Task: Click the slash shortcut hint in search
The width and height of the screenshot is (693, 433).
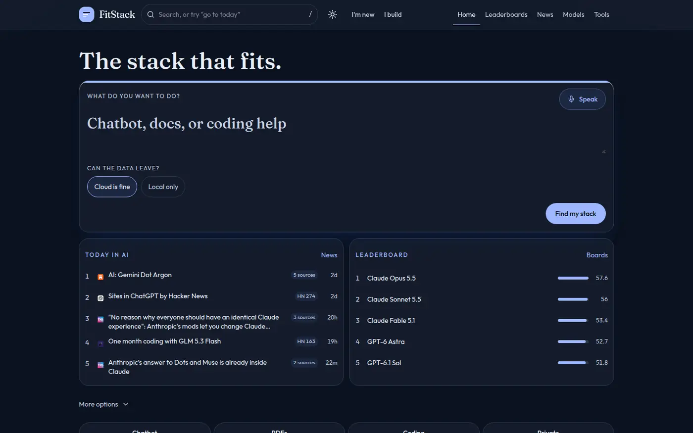Action: (x=310, y=14)
